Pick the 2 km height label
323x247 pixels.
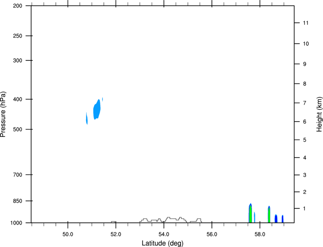[x=305, y=192]
